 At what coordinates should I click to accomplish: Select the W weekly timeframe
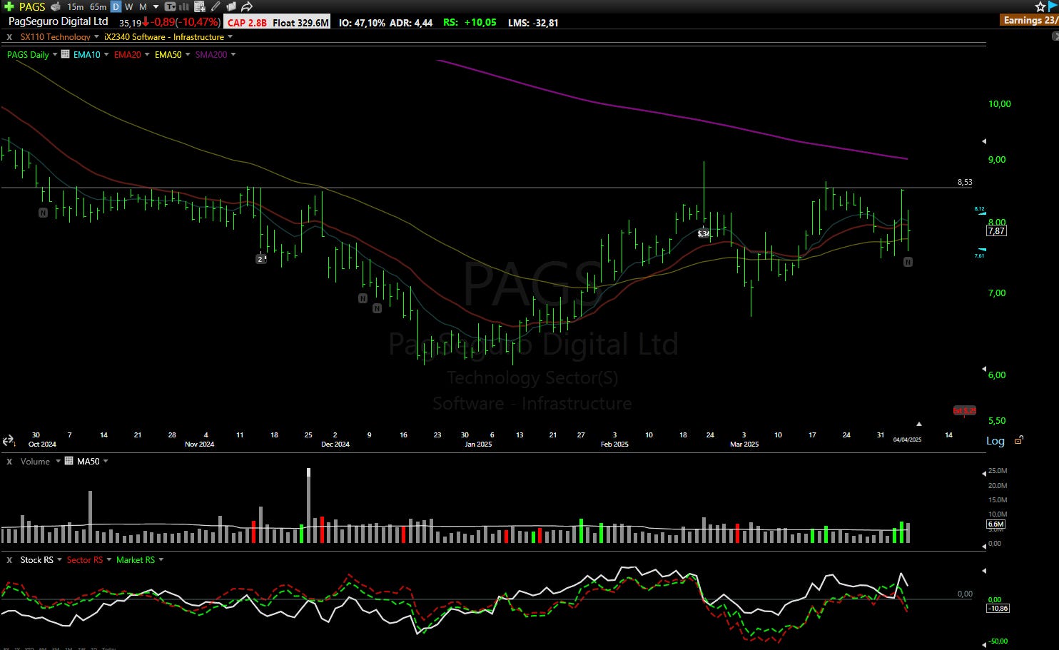pyautogui.click(x=129, y=6)
